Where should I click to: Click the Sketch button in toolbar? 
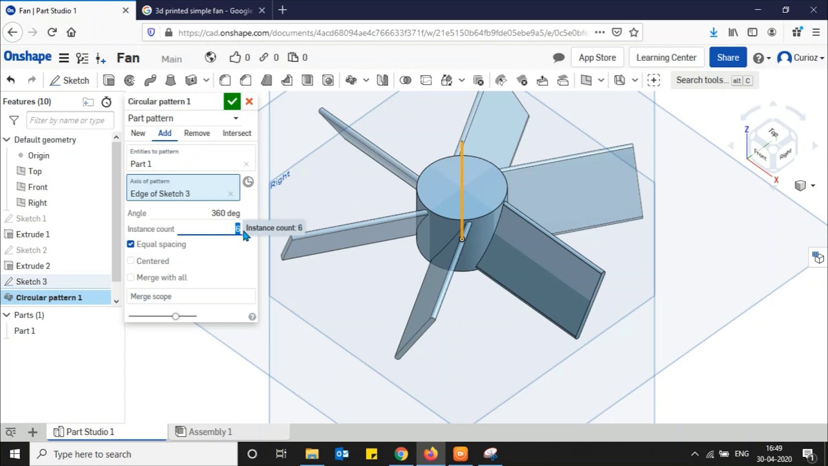click(x=69, y=80)
